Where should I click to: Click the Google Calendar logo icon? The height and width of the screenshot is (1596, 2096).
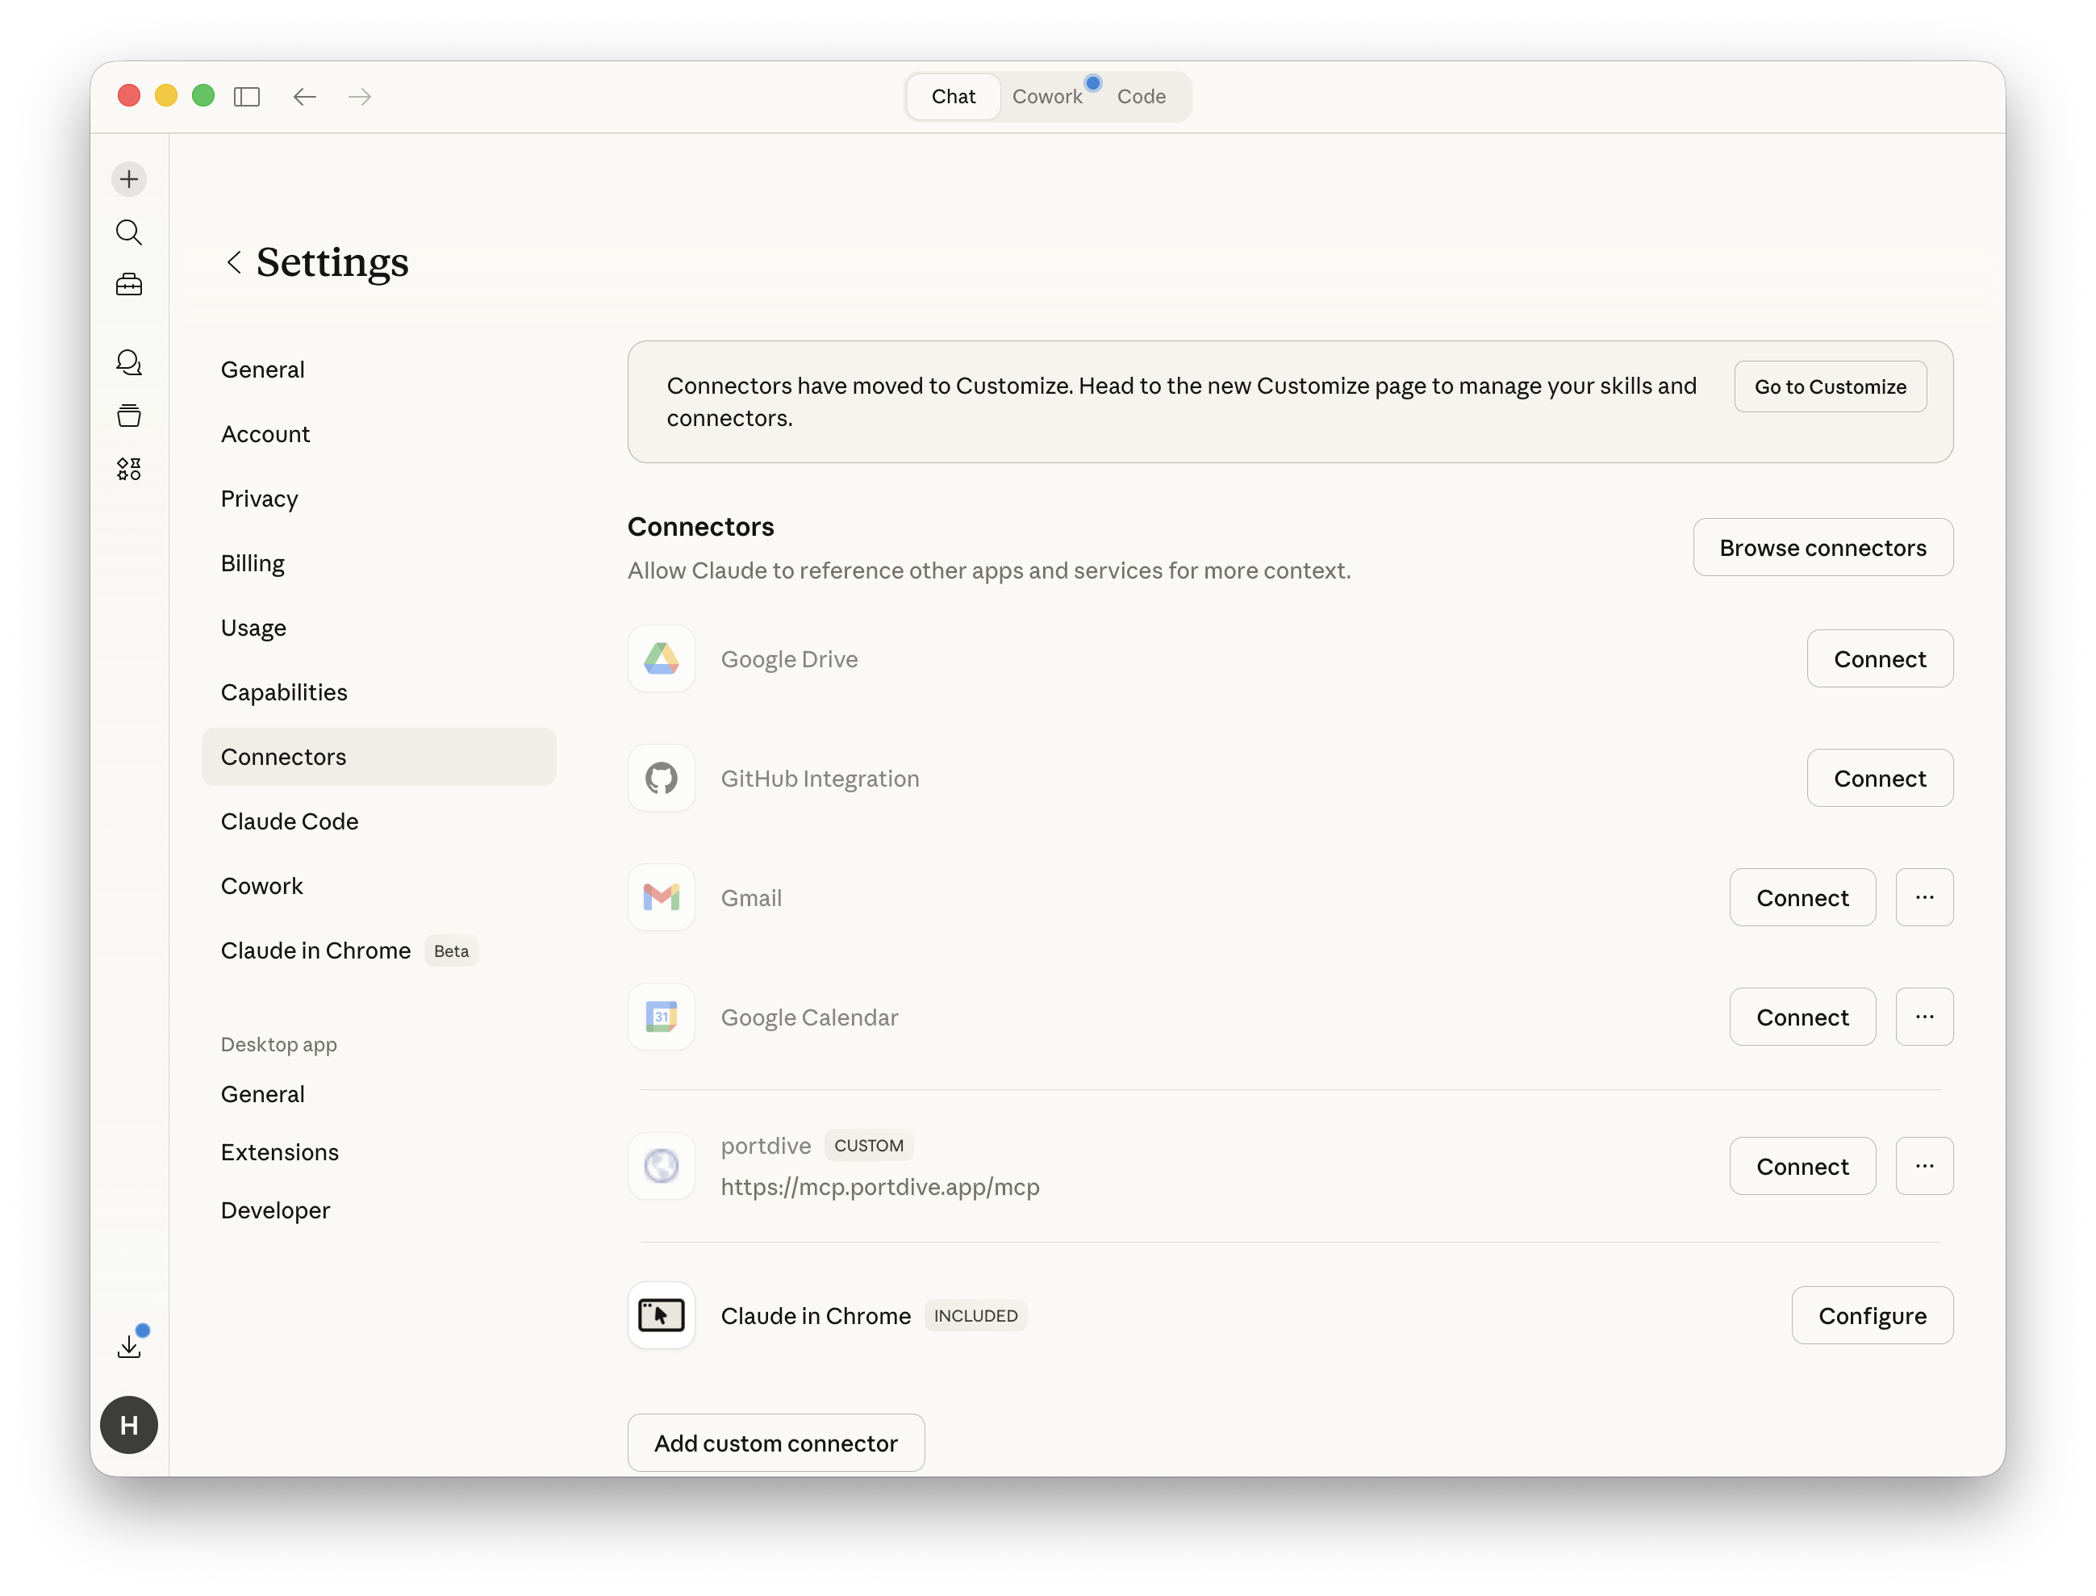(x=661, y=1017)
